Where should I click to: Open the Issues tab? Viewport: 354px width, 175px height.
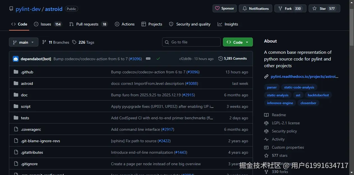pyautogui.click(x=48, y=24)
